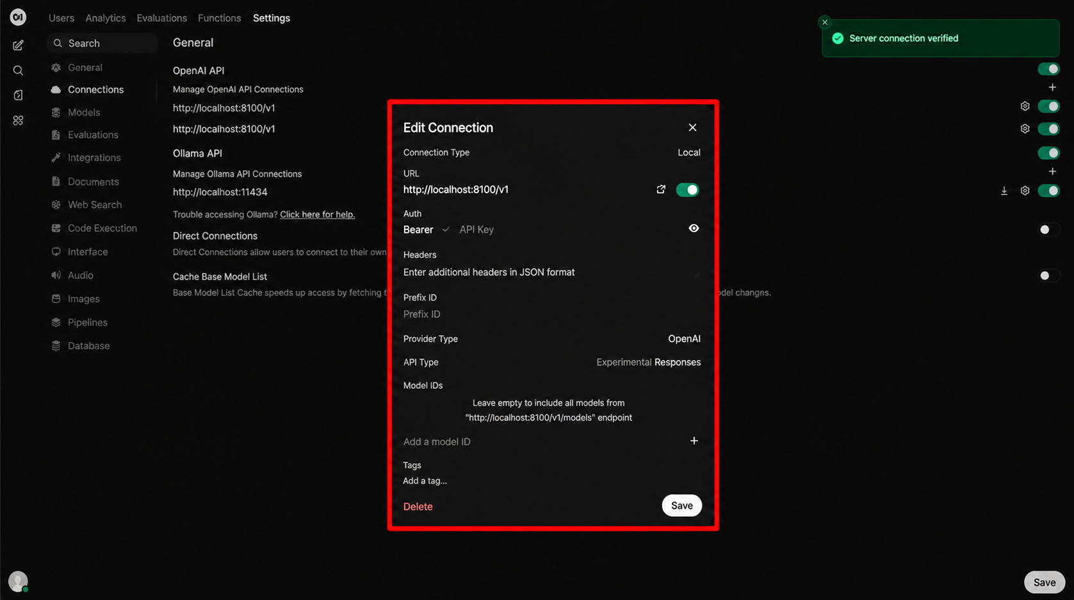The height and width of the screenshot is (600, 1074).
Task: Delete this connection
Action: coord(418,506)
